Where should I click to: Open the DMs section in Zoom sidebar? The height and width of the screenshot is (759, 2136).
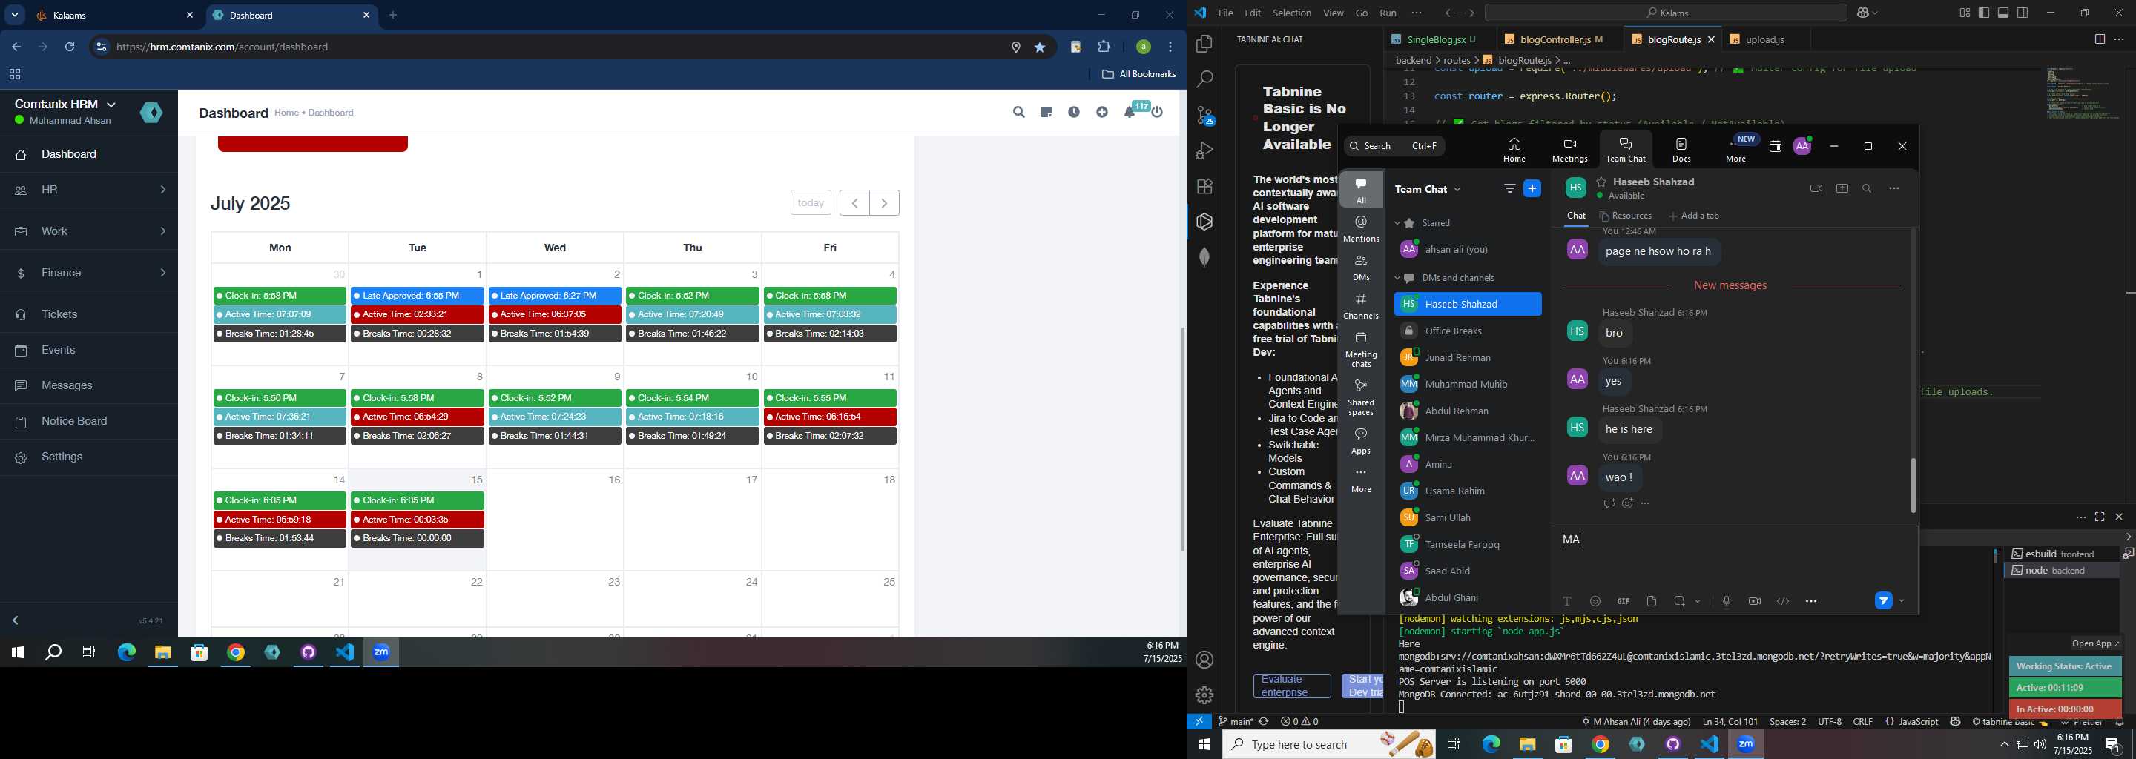coord(1361,268)
